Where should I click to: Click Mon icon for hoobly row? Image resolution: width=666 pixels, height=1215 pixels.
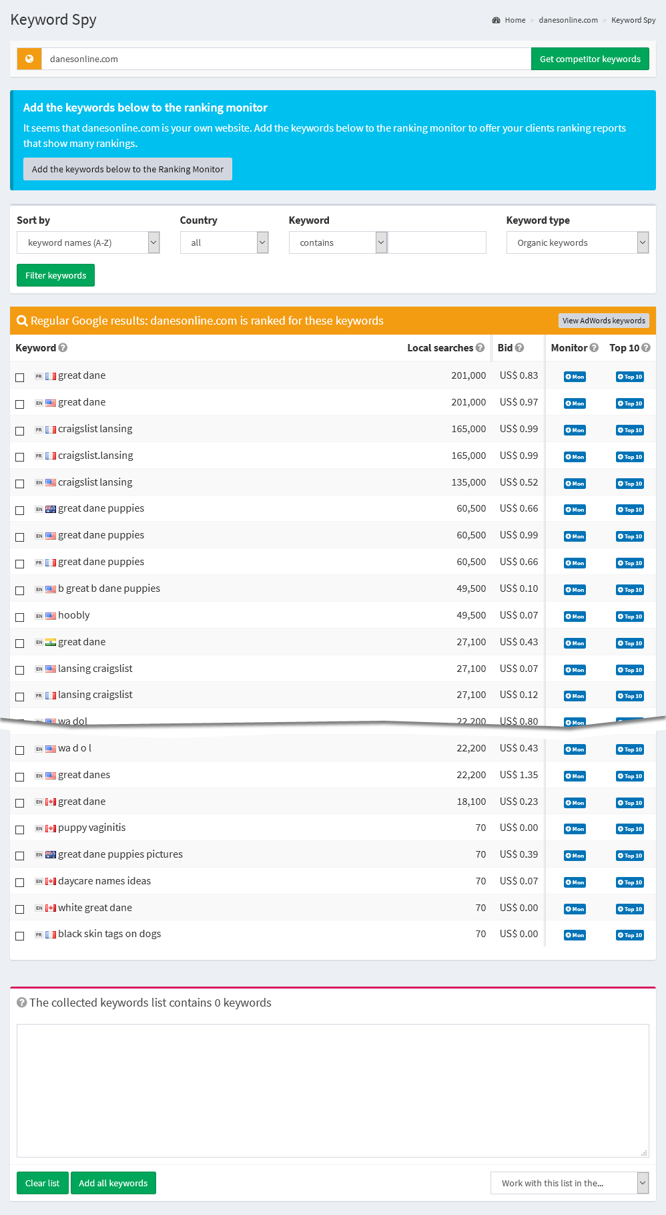point(575,617)
